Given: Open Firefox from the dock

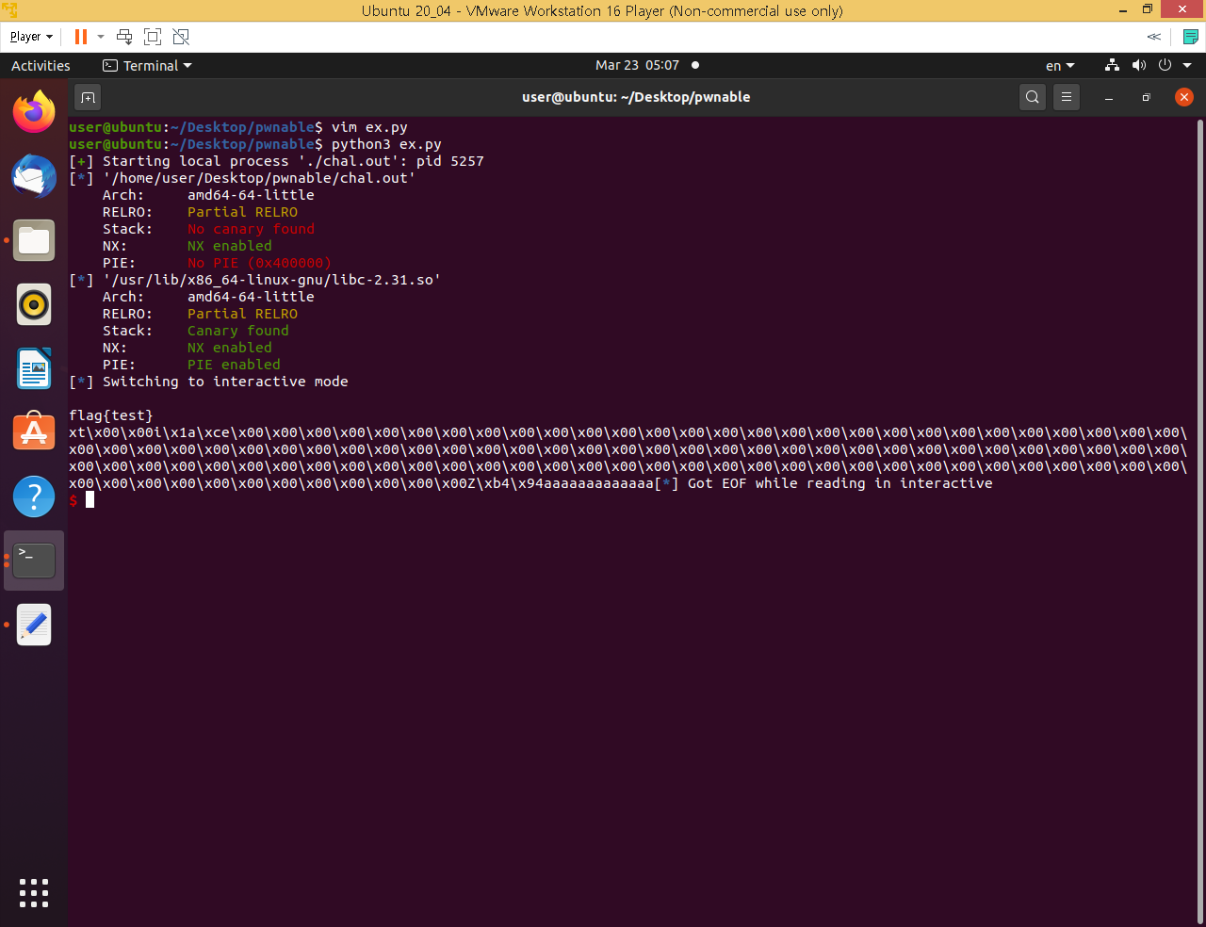Looking at the screenshot, I should point(34,112).
